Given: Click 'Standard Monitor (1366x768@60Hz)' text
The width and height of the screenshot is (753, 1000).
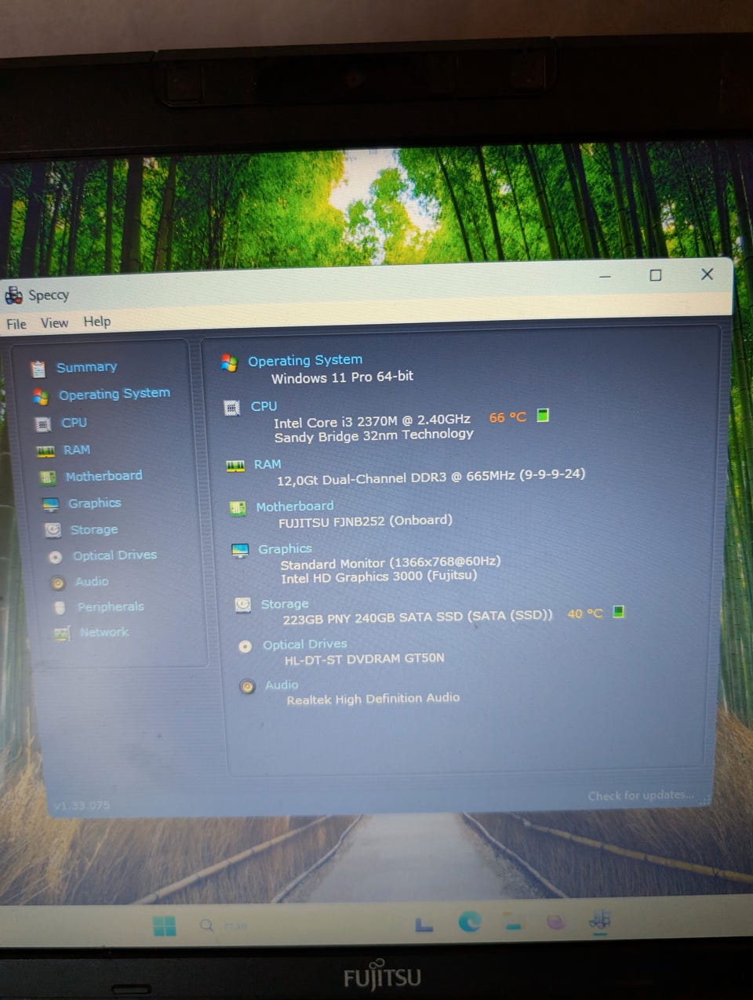Looking at the screenshot, I should (x=391, y=562).
